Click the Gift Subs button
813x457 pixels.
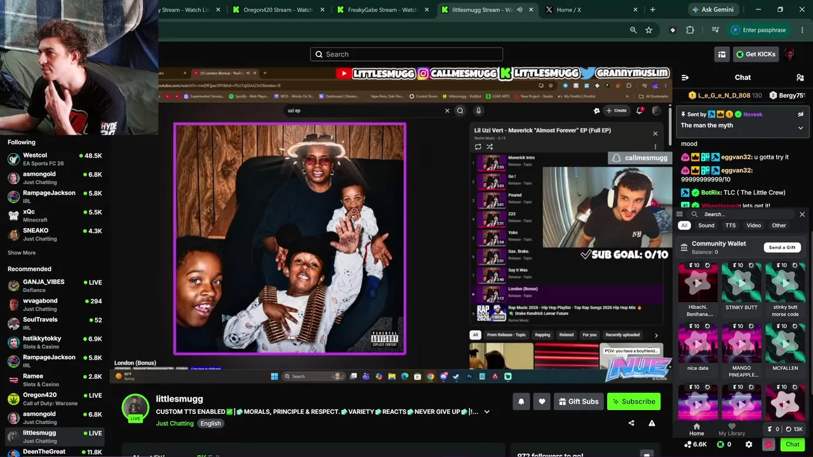pos(579,401)
